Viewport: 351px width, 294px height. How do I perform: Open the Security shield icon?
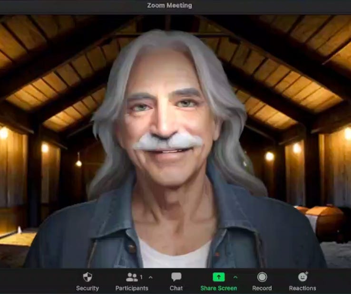[88, 277]
